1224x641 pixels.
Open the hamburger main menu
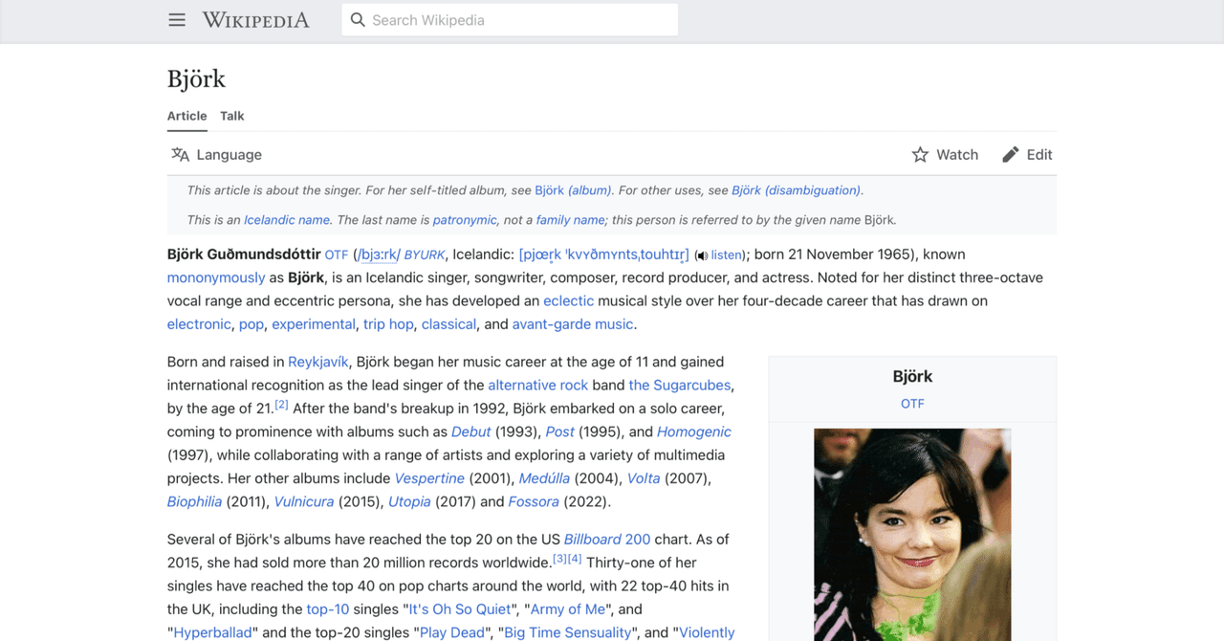click(177, 20)
